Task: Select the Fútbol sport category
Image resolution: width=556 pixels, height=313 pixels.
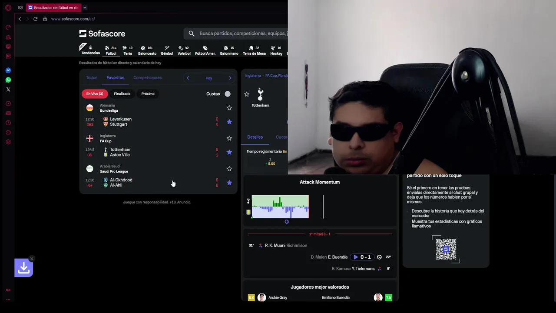Action: tap(111, 50)
